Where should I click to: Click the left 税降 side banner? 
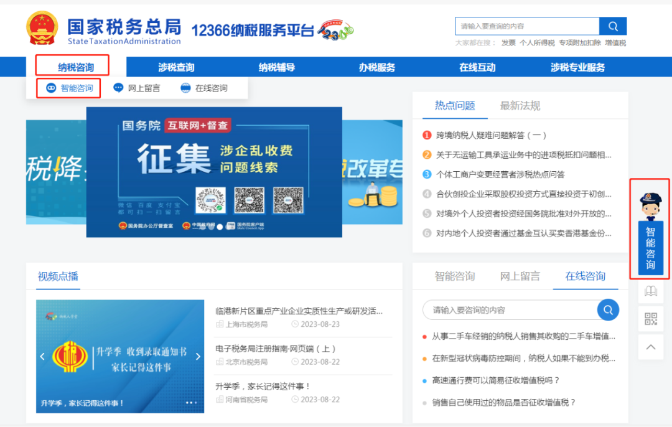click(56, 172)
